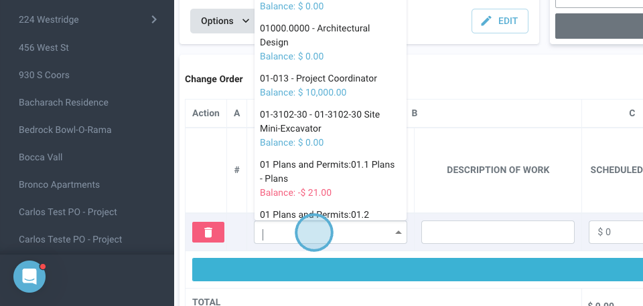This screenshot has height=306, width=643.
Task: Click the Edit button
Action: pyautogui.click(x=500, y=21)
